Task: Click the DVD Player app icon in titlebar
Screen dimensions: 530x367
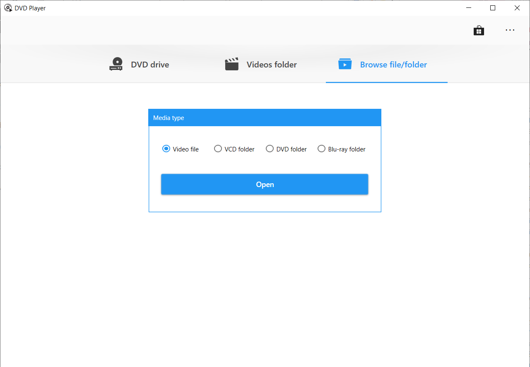Action: tap(7, 7)
